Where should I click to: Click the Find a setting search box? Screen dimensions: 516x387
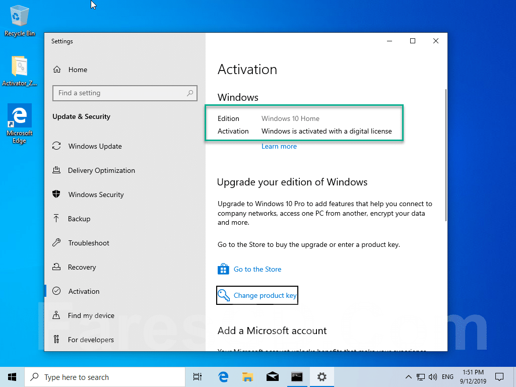pos(125,93)
